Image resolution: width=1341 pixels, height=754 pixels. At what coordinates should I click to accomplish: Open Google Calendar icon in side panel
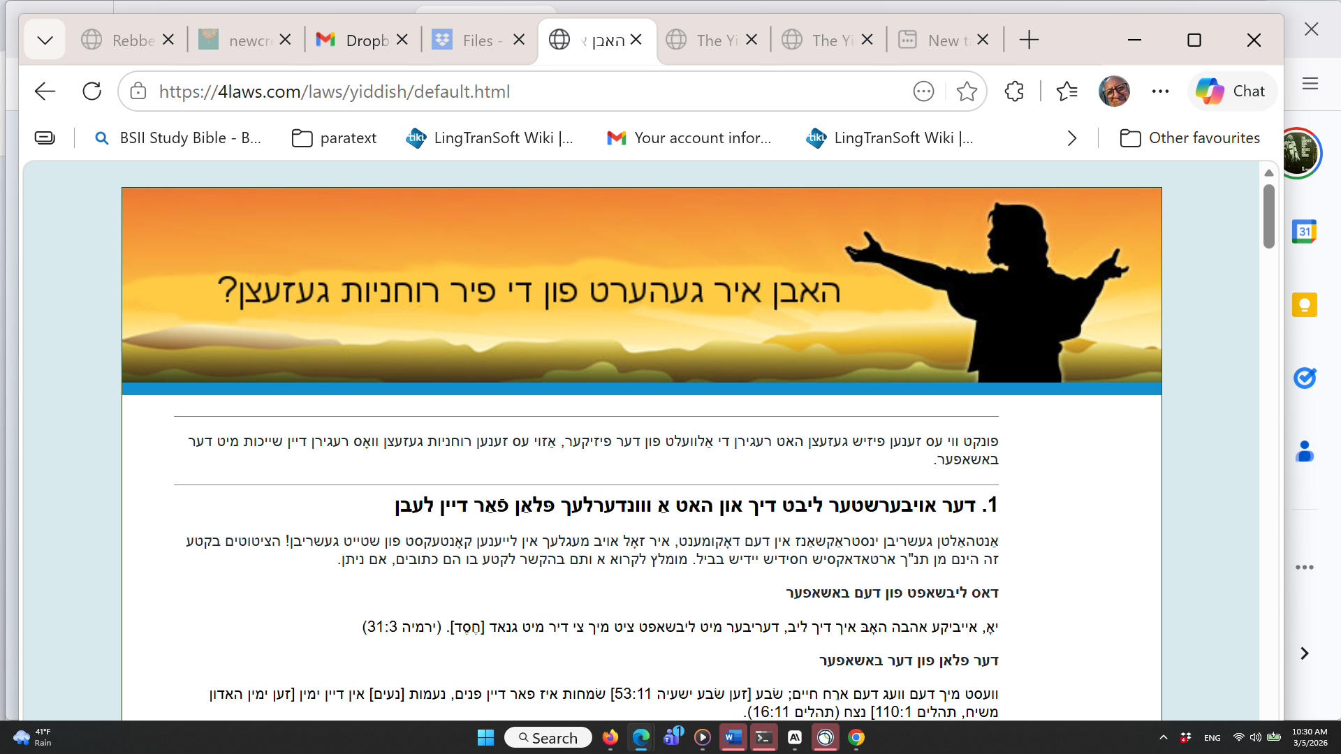coord(1304,231)
